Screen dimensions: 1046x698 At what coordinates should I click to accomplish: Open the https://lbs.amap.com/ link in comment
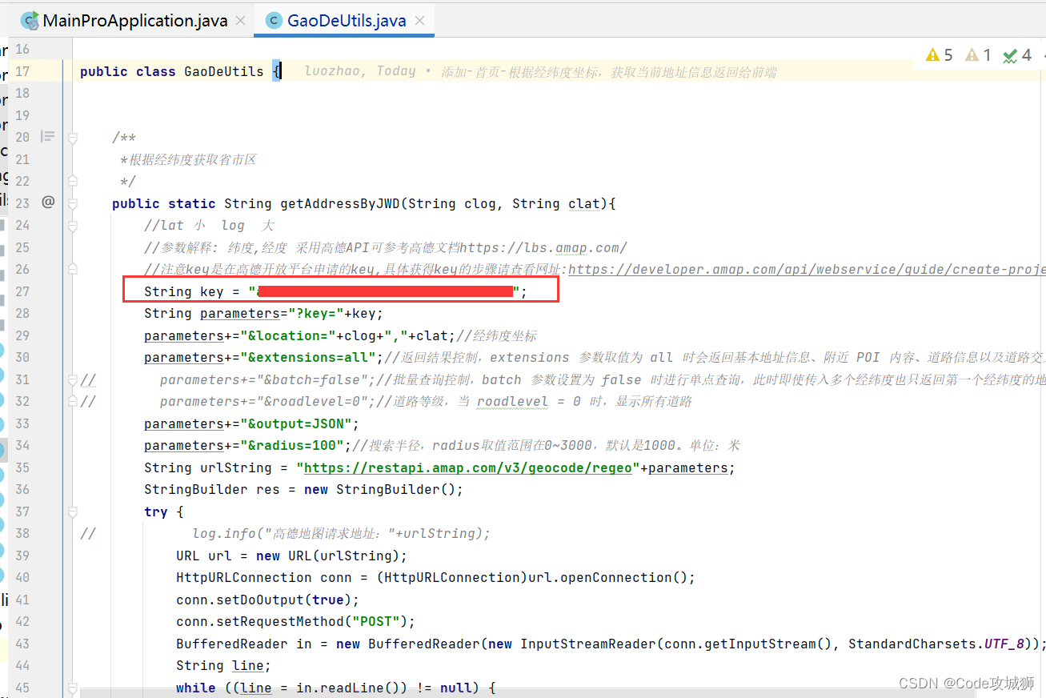click(543, 247)
